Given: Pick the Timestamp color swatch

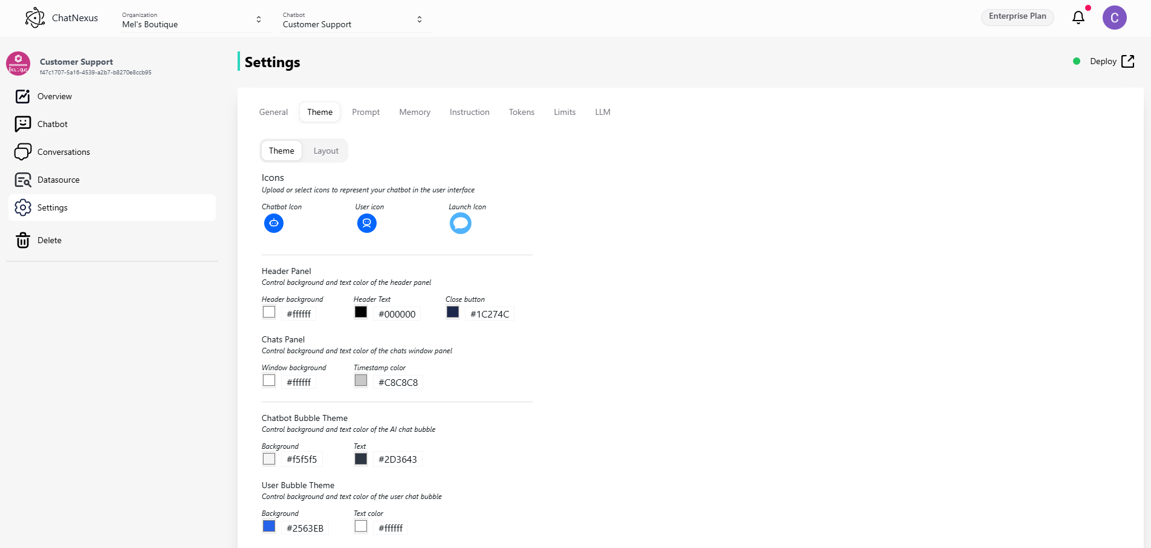Looking at the screenshot, I should point(361,380).
